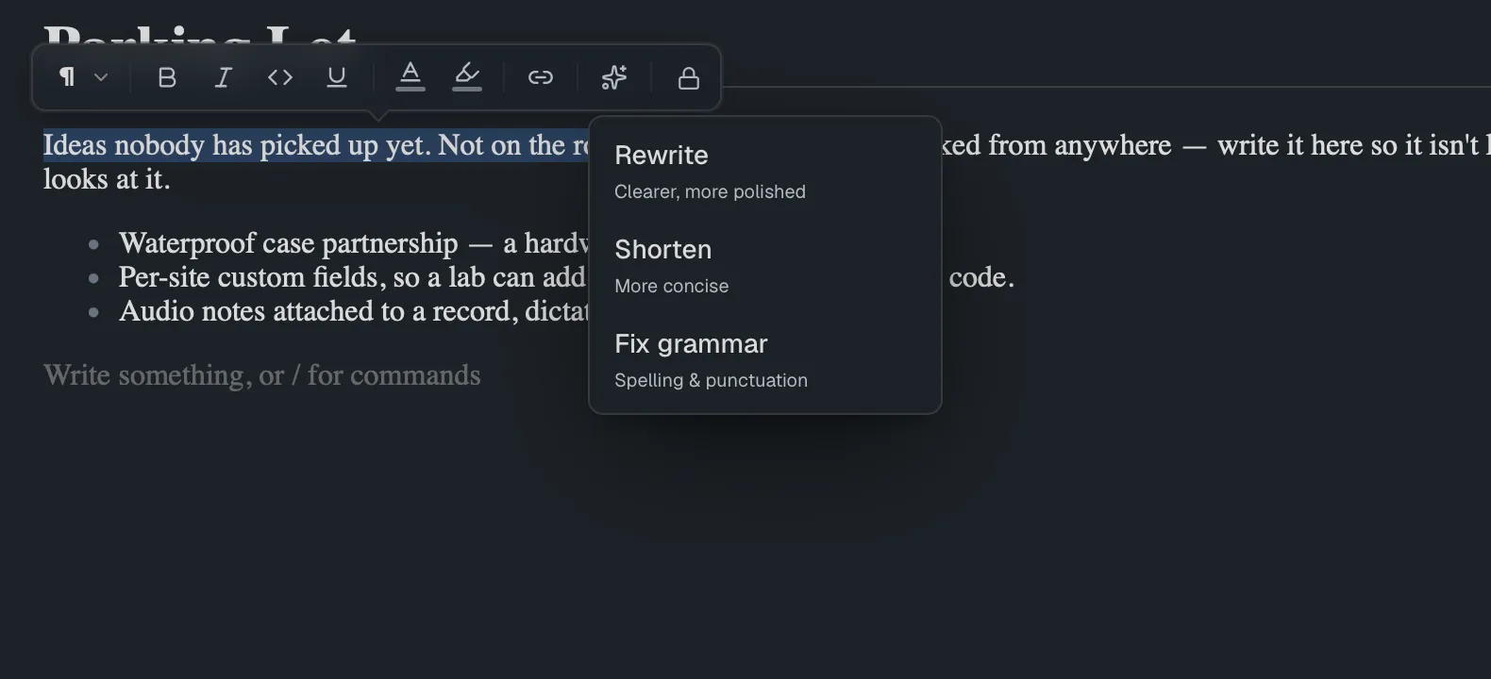Open the highlight color picker
The image size is (1491, 679).
(x=467, y=77)
